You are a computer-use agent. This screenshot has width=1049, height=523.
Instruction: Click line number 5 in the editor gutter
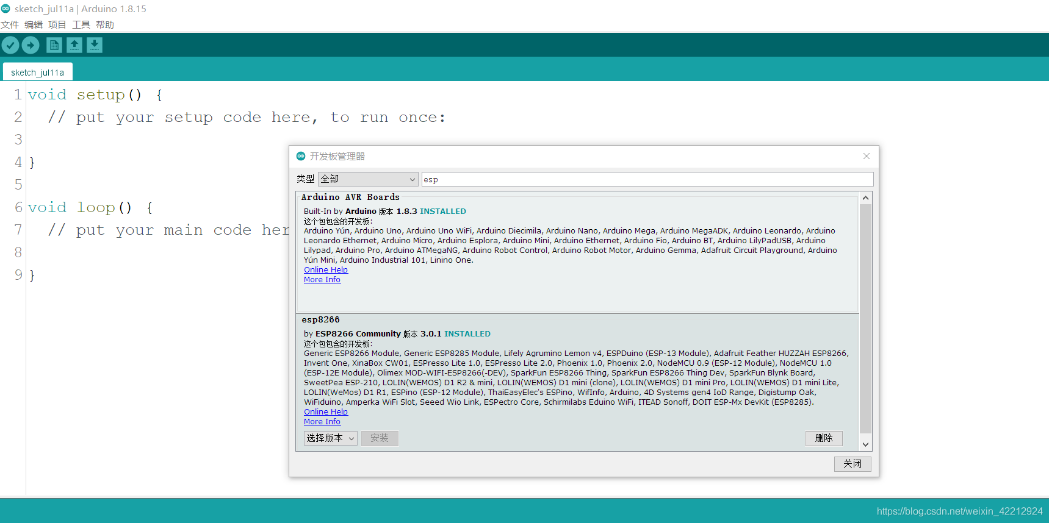tap(18, 185)
